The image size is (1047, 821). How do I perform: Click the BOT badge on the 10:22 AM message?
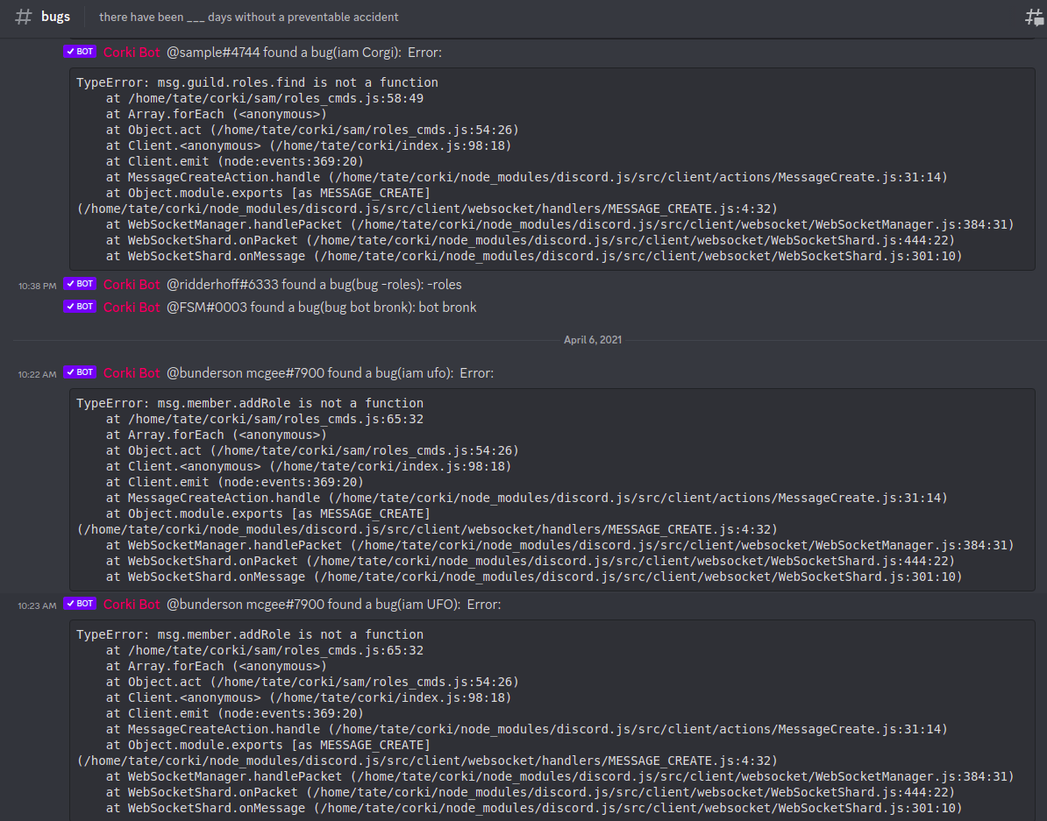pos(80,372)
